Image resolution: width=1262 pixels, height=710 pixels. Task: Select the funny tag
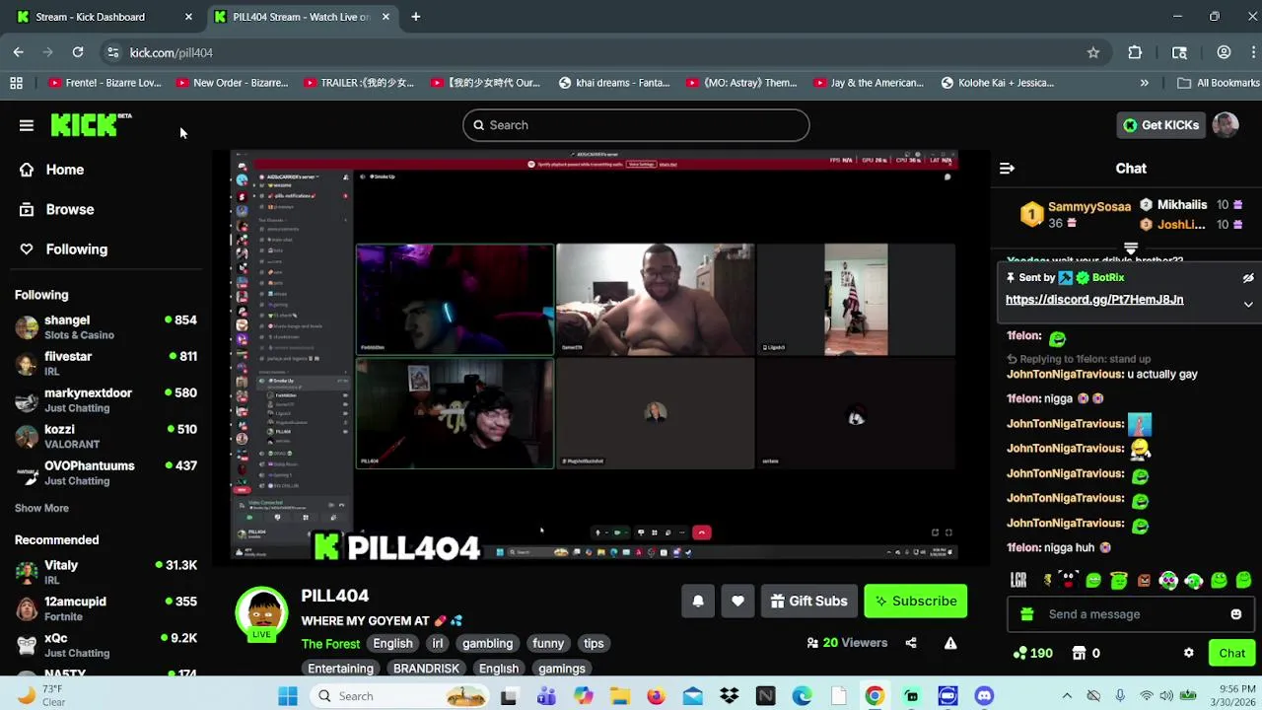click(548, 643)
